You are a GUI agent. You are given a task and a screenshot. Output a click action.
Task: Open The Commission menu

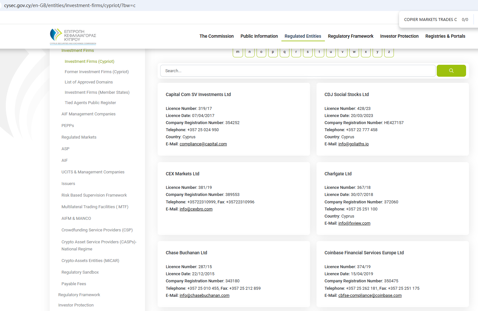click(216, 36)
